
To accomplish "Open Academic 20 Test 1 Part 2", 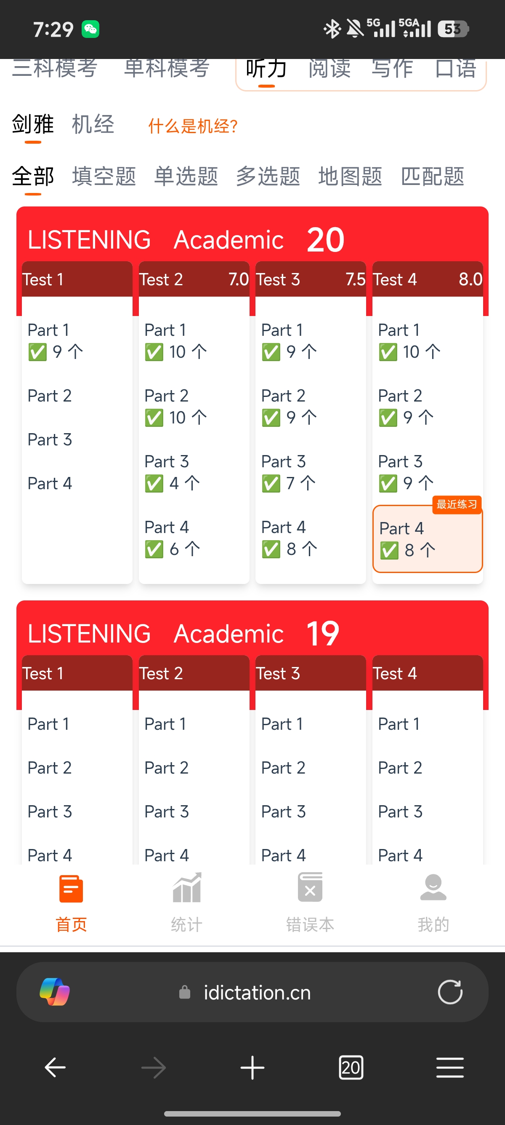I will point(49,396).
